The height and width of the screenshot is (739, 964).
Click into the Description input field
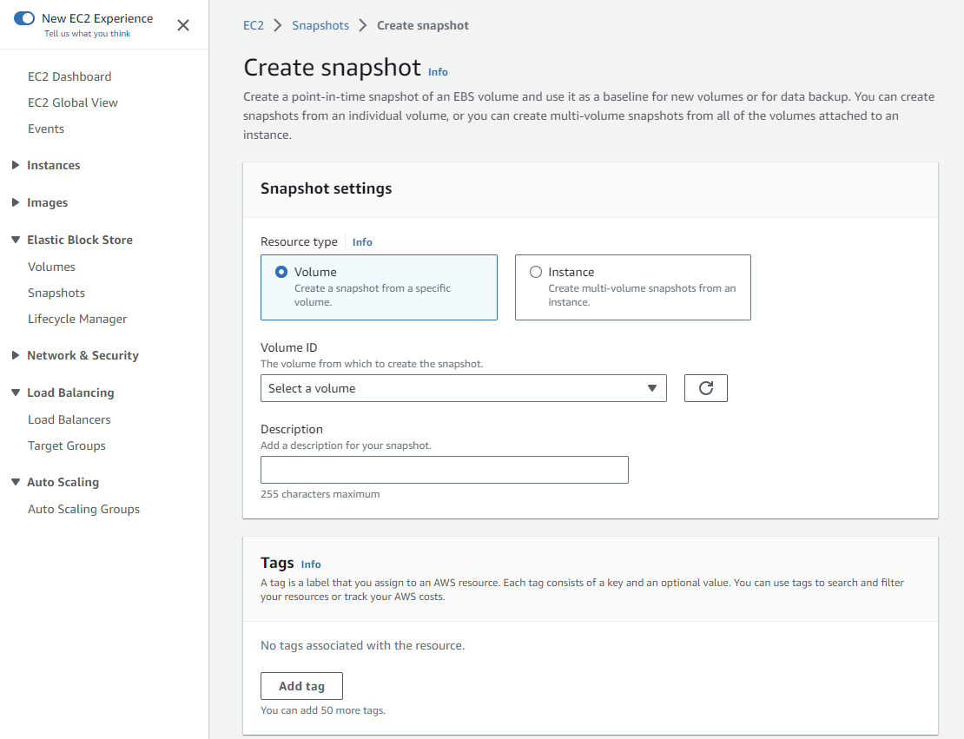[x=445, y=470]
